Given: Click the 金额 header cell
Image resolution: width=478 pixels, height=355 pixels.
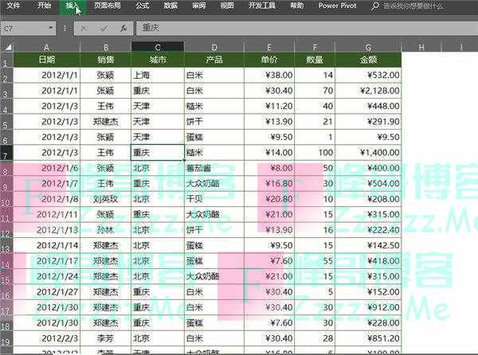Looking at the screenshot, I should pos(369,60).
